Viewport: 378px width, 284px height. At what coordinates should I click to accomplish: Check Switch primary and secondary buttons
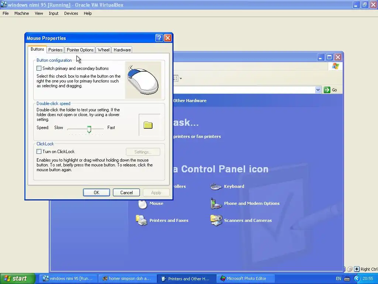pyautogui.click(x=39, y=68)
